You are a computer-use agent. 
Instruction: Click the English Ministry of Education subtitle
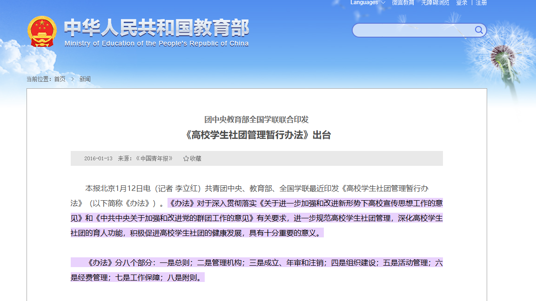tap(156, 44)
